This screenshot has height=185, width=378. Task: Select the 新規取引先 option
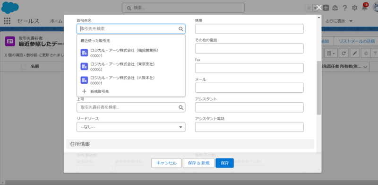tap(131, 91)
